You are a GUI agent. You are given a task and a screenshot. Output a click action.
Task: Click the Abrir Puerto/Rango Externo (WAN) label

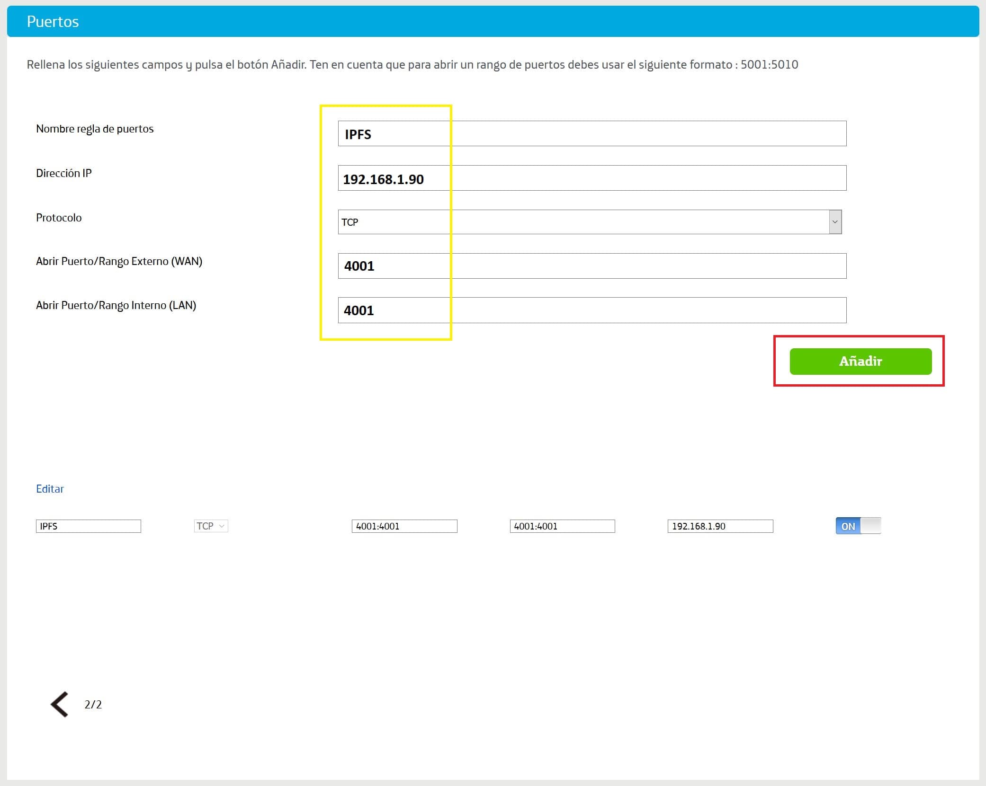coord(119,261)
